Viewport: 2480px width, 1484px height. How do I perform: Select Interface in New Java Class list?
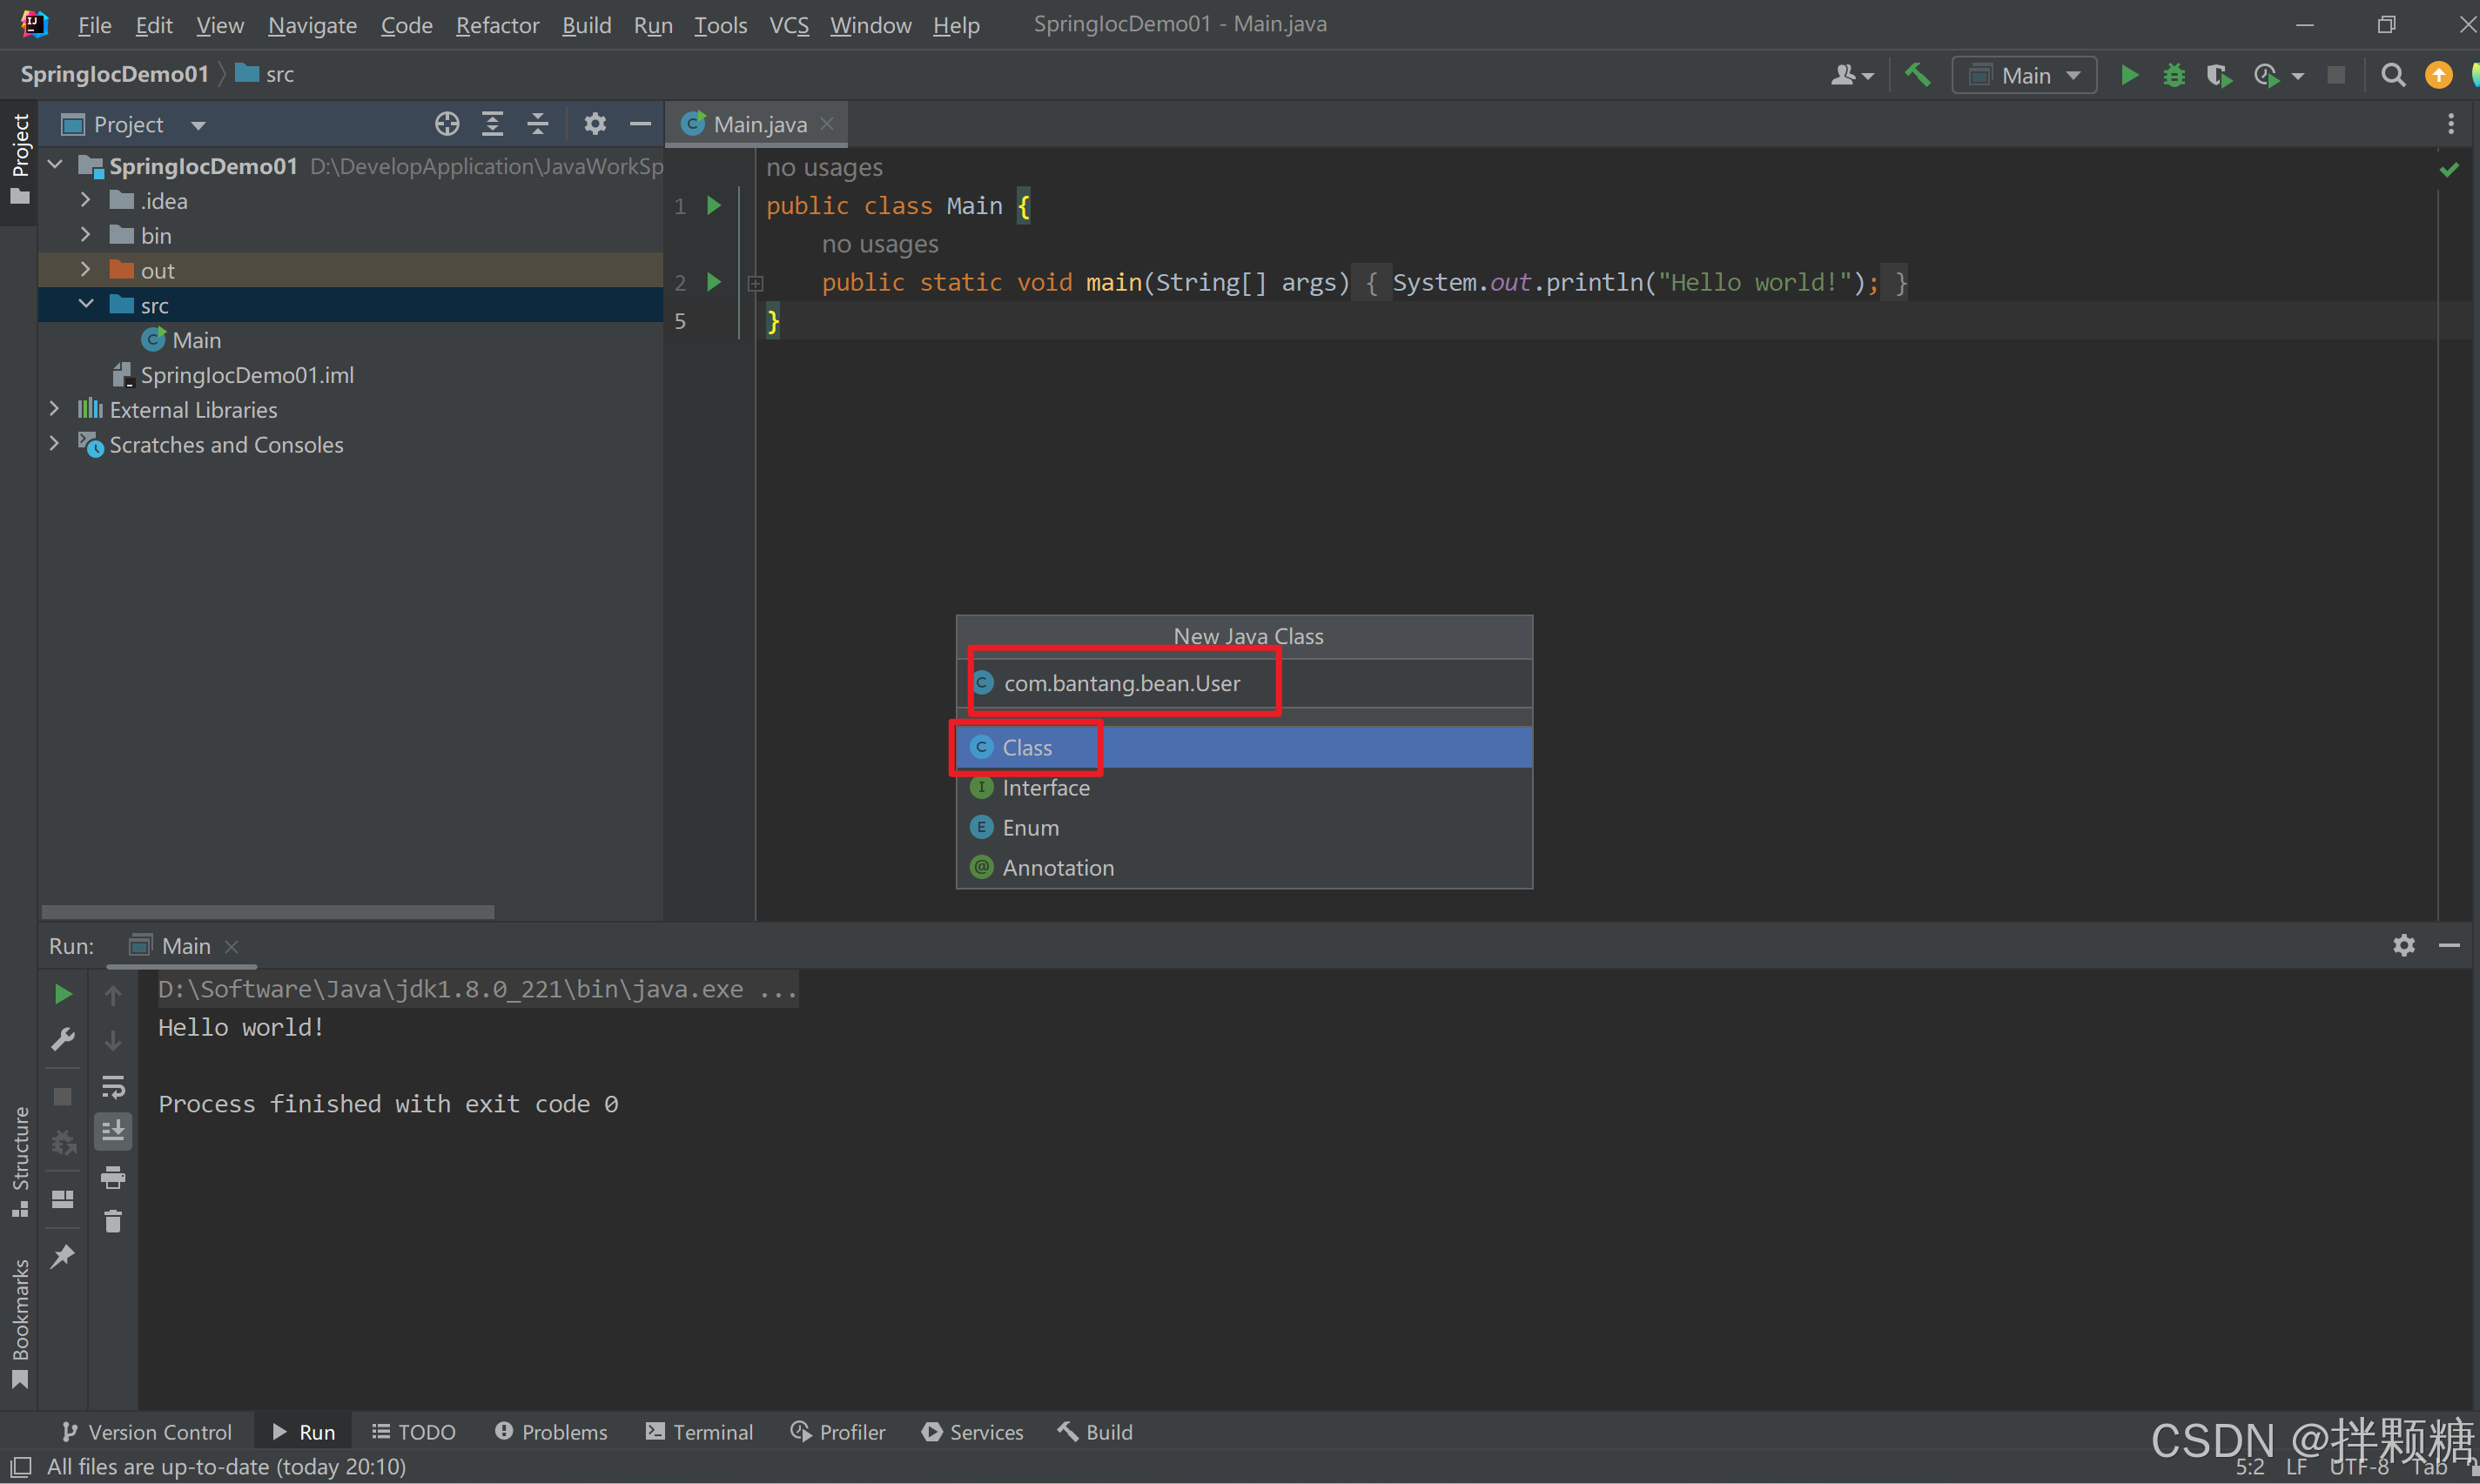pos(1045,788)
